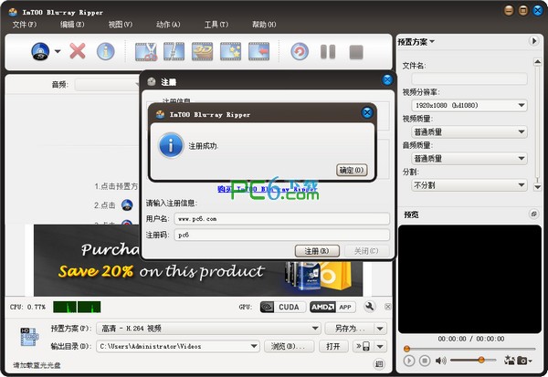Image resolution: width=548 pixels, height=377 pixels.
Task: Adjust the preview volume slider
Action: click(473, 360)
